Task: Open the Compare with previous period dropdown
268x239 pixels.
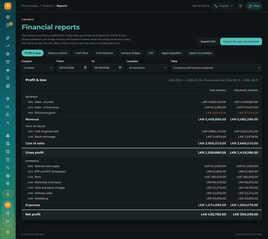Action: tap(216, 68)
